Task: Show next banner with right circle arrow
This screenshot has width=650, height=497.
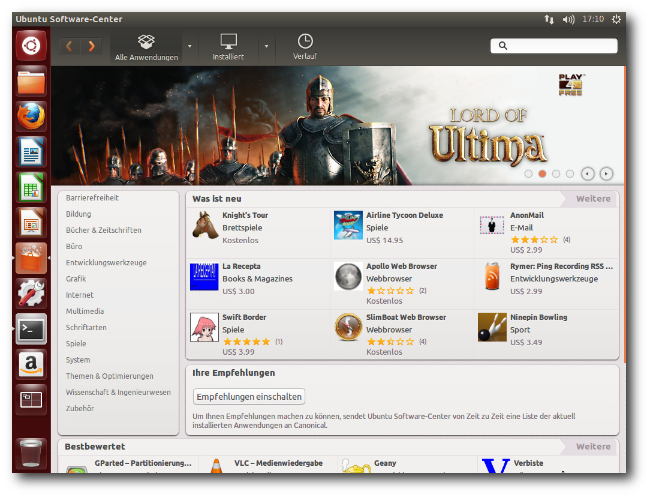Action: point(606,174)
